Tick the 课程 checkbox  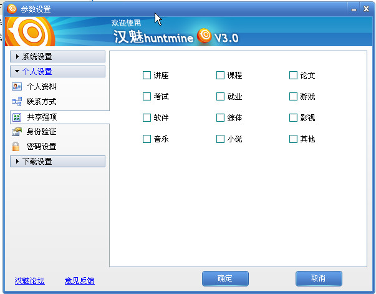click(220, 75)
